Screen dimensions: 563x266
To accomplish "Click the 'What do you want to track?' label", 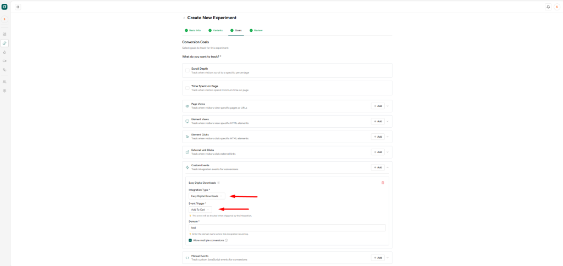I will click(202, 56).
